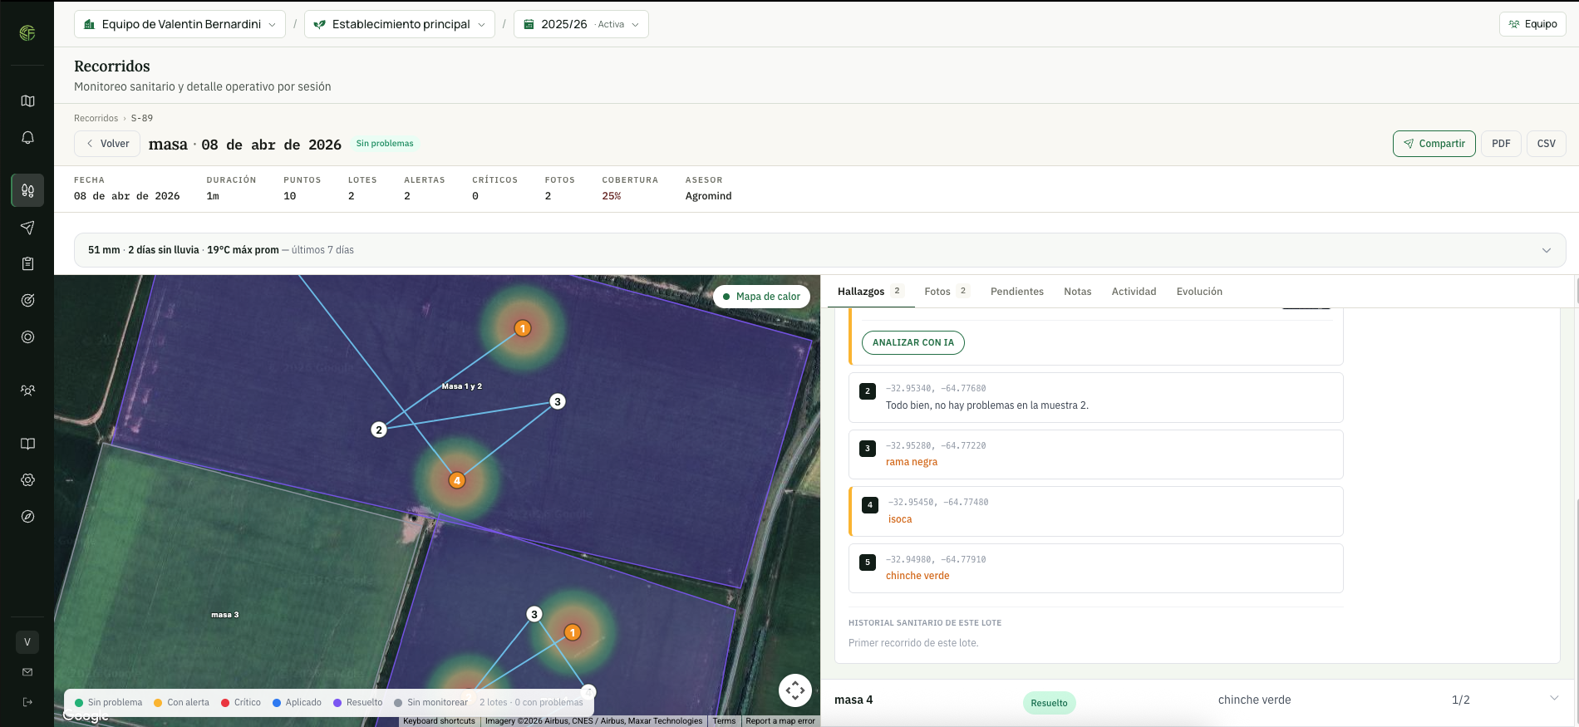This screenshot has width=1579, height=727.
Task: Toggle Crítico legend filter
Action: coord(241,703)
